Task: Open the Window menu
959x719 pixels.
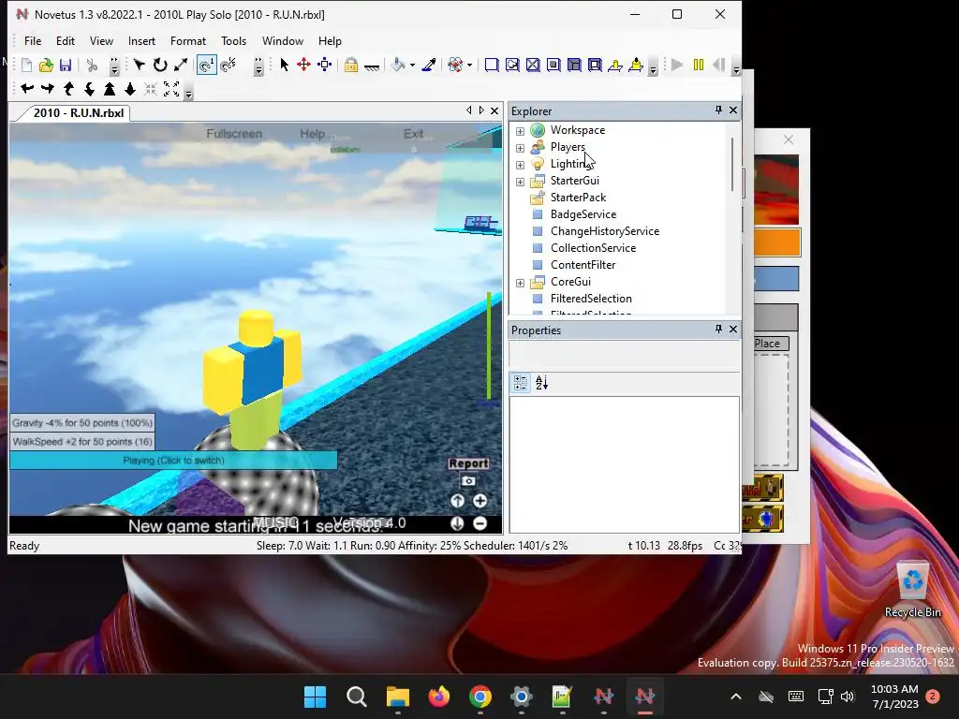Action: 283,41
